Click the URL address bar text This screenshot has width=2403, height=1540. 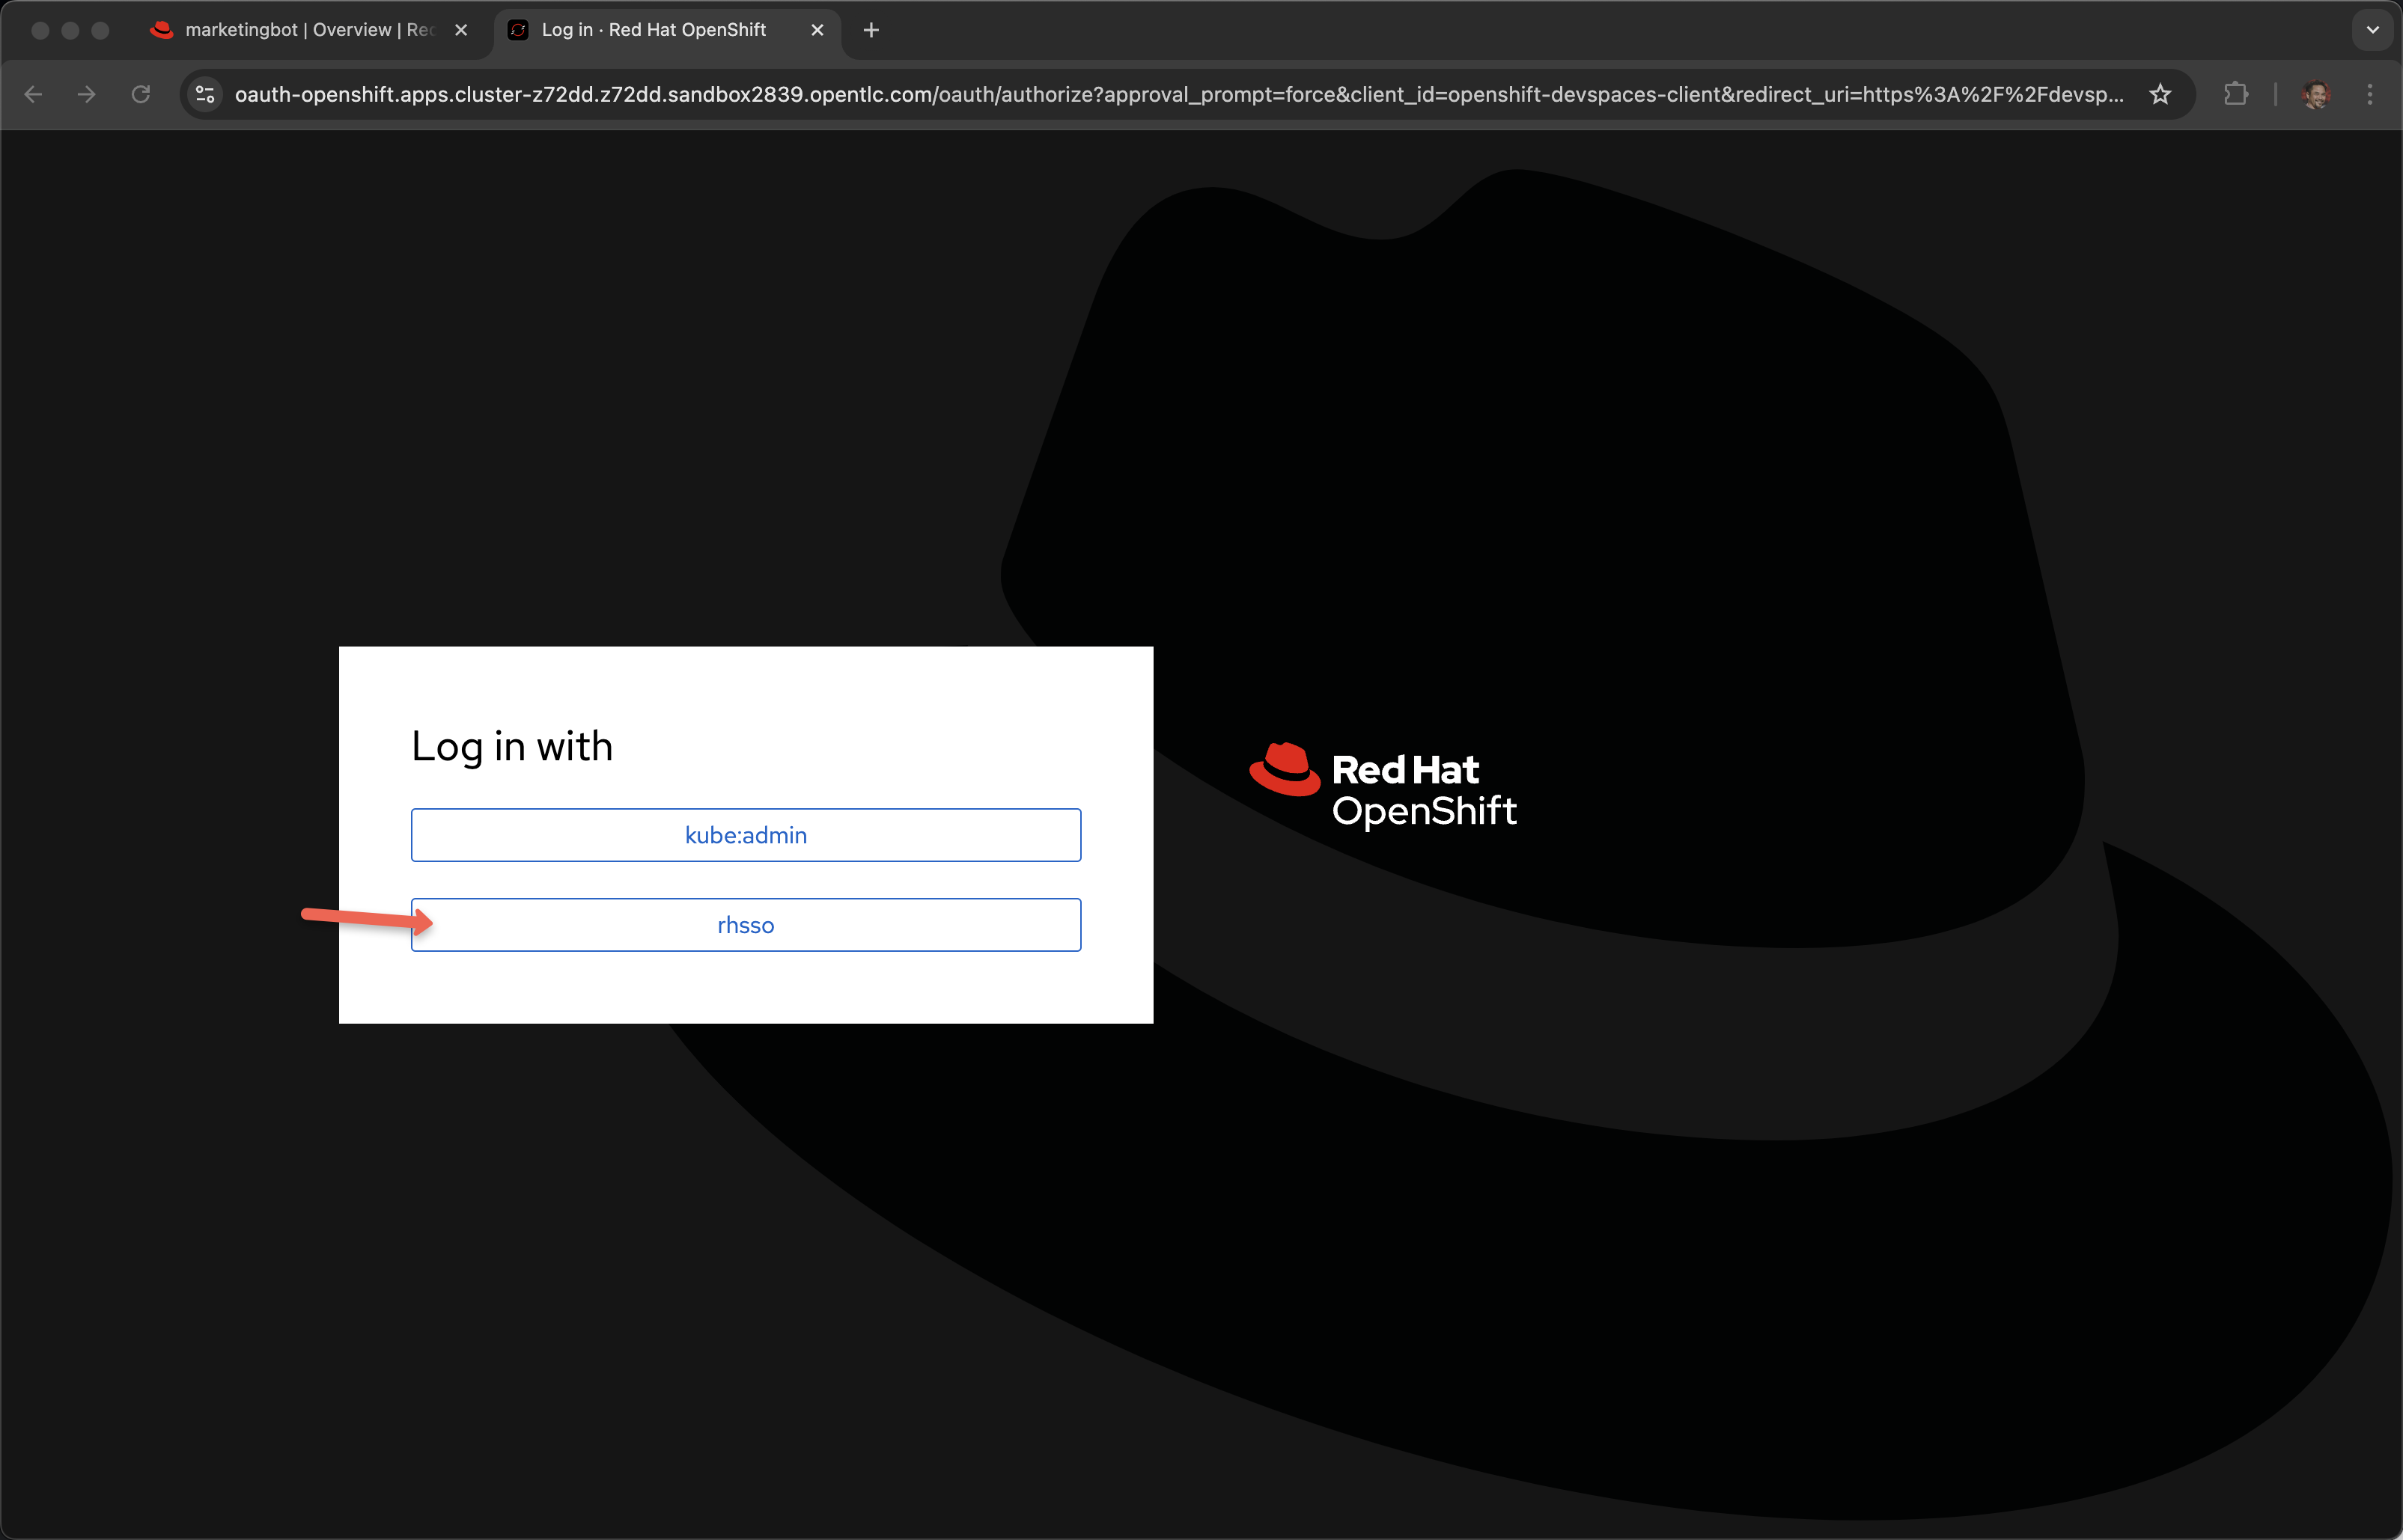pyautogui.click(x=1178, y=94)
